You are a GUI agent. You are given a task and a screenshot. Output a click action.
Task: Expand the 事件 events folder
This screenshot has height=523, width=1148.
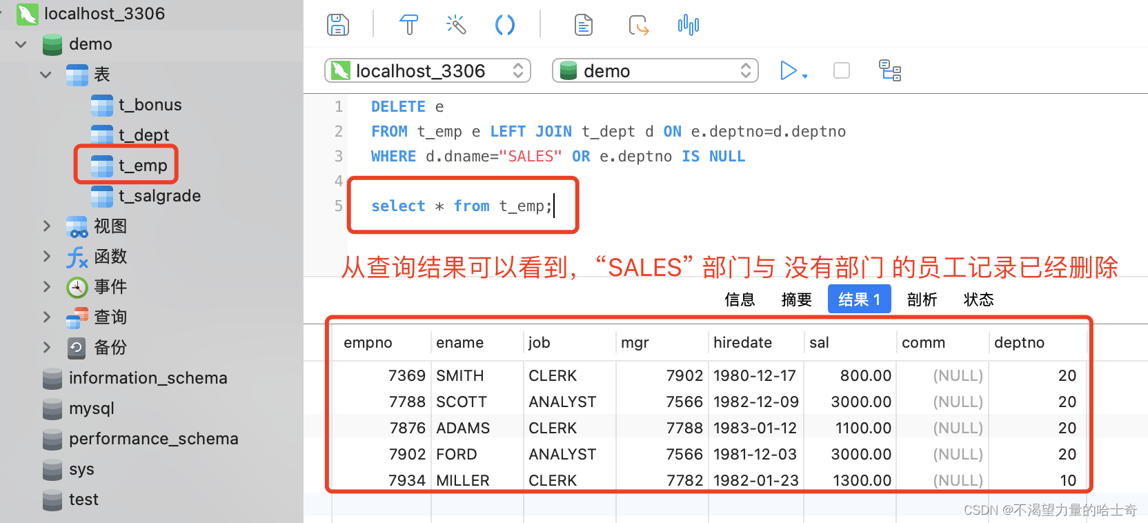[x=46, y=286]
